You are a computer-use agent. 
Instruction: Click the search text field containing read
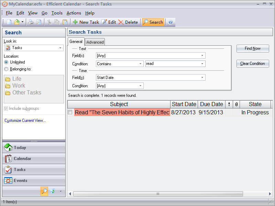pyautogui.click(x=173, y=64)
